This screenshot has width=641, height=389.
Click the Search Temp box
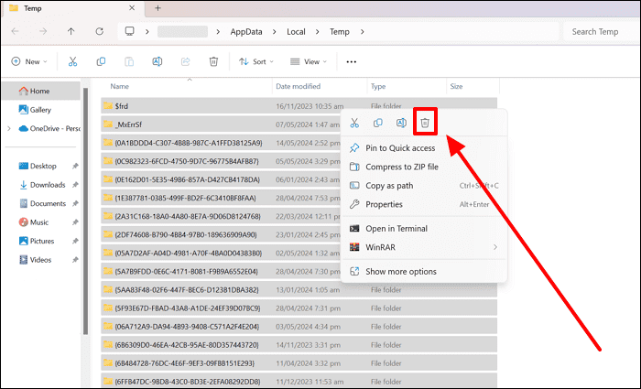coord(598,31)
